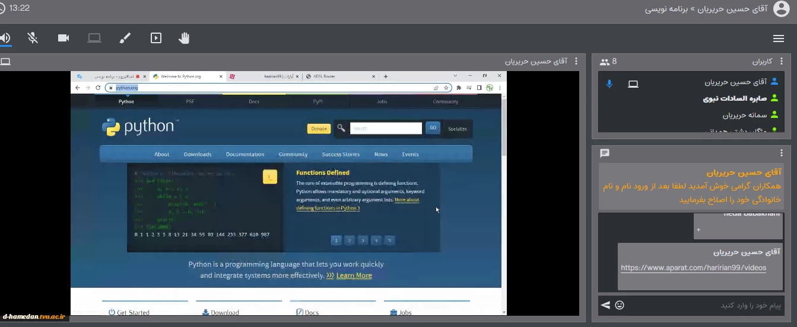This screenshot has height=327, width=797.
Task: Go to slide 5 in carousel
Action: (x=389, y=240)
